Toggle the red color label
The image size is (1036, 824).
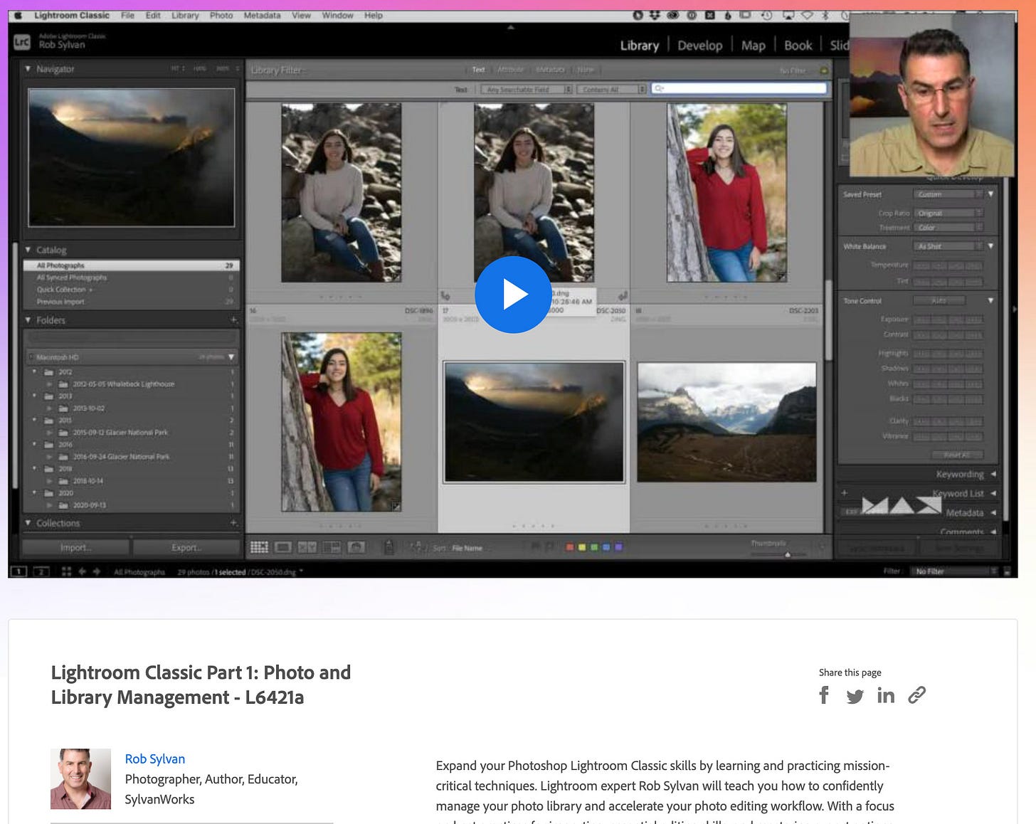point(570,547)
